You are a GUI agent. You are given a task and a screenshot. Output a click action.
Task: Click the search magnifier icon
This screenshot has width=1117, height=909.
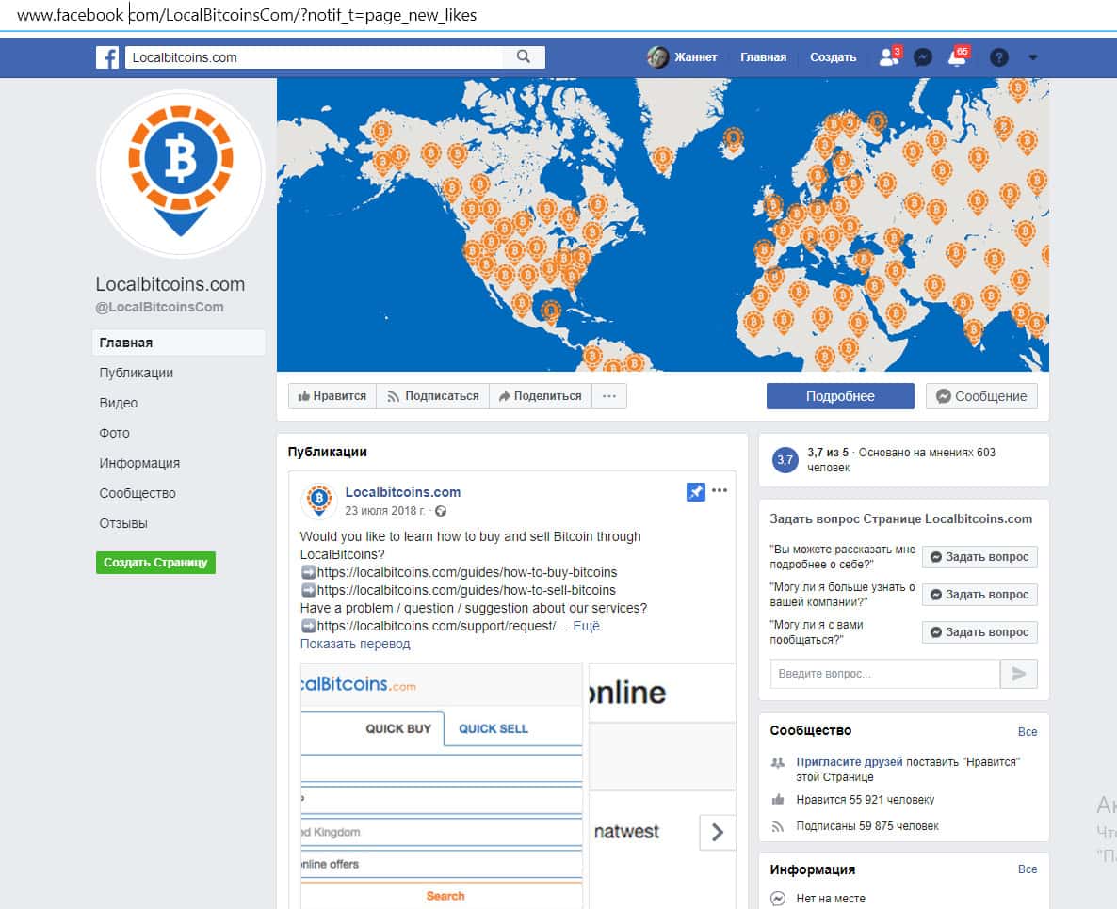[x=524, y=57]
